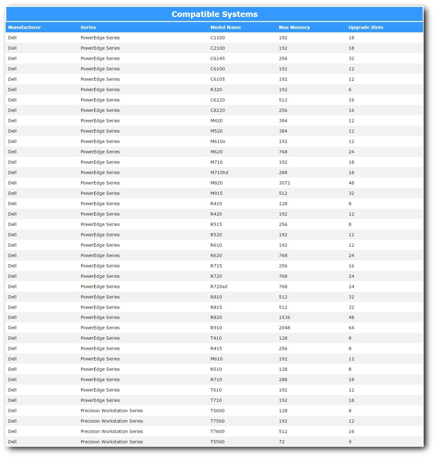Click max memory value 72
The image size is (440, 460).
282,442
